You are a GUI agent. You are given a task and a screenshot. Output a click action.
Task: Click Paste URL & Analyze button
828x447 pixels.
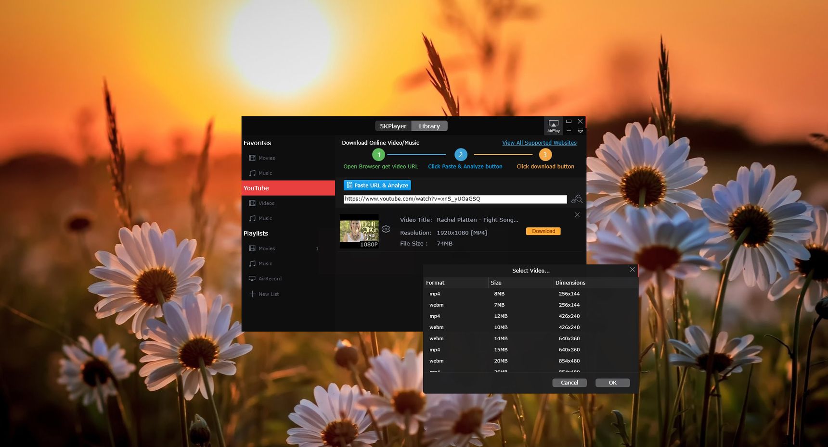pyautogui.click(x=377, y=185)
